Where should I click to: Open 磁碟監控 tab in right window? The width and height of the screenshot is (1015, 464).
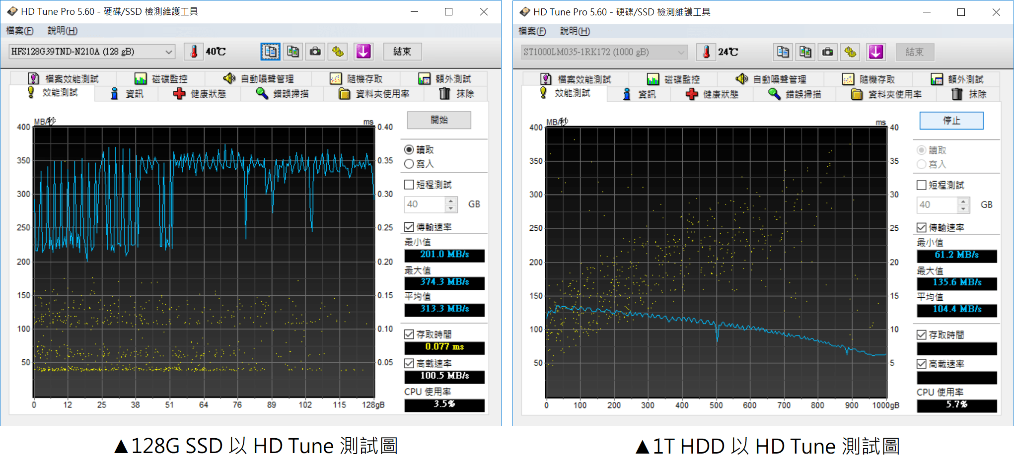[x=674, y=79]
